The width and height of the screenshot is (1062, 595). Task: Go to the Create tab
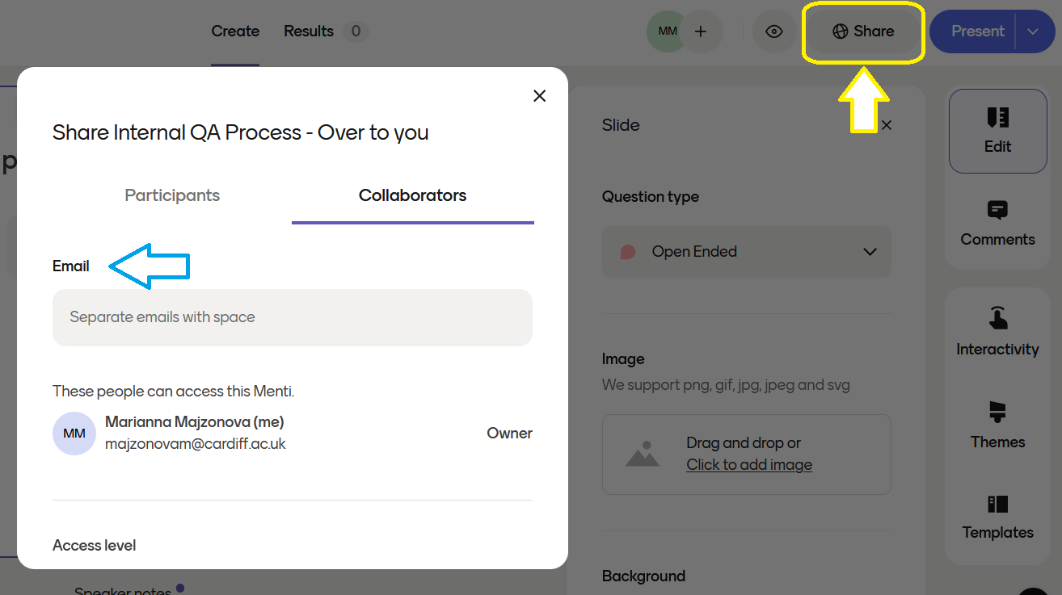(x=235, y=31)
